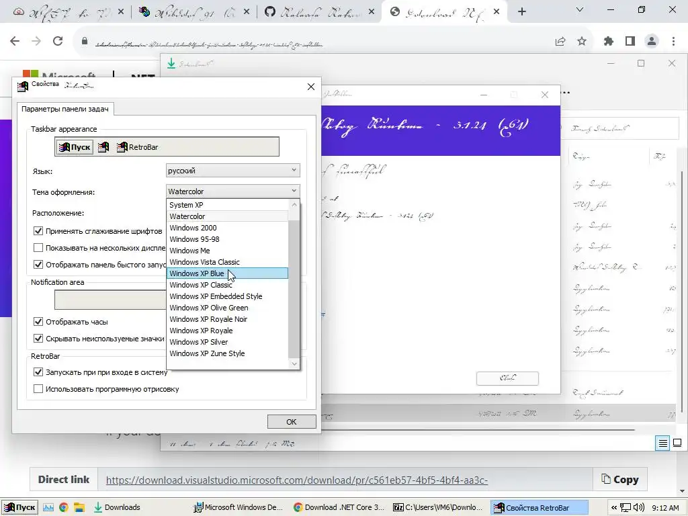Open the Параметры панели задач tab

65,109
